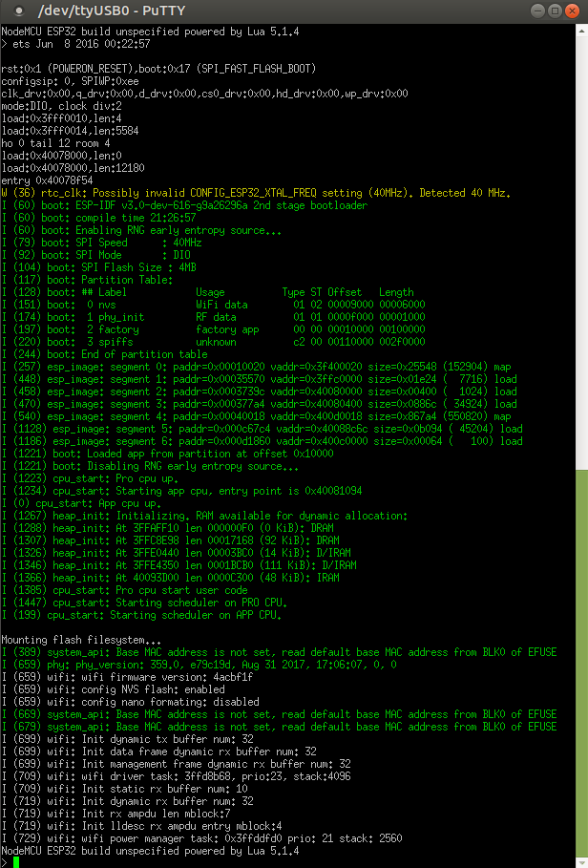588x868 pixels.
Task: Click the scrollbar track above the green thumb
Action: 582,252
